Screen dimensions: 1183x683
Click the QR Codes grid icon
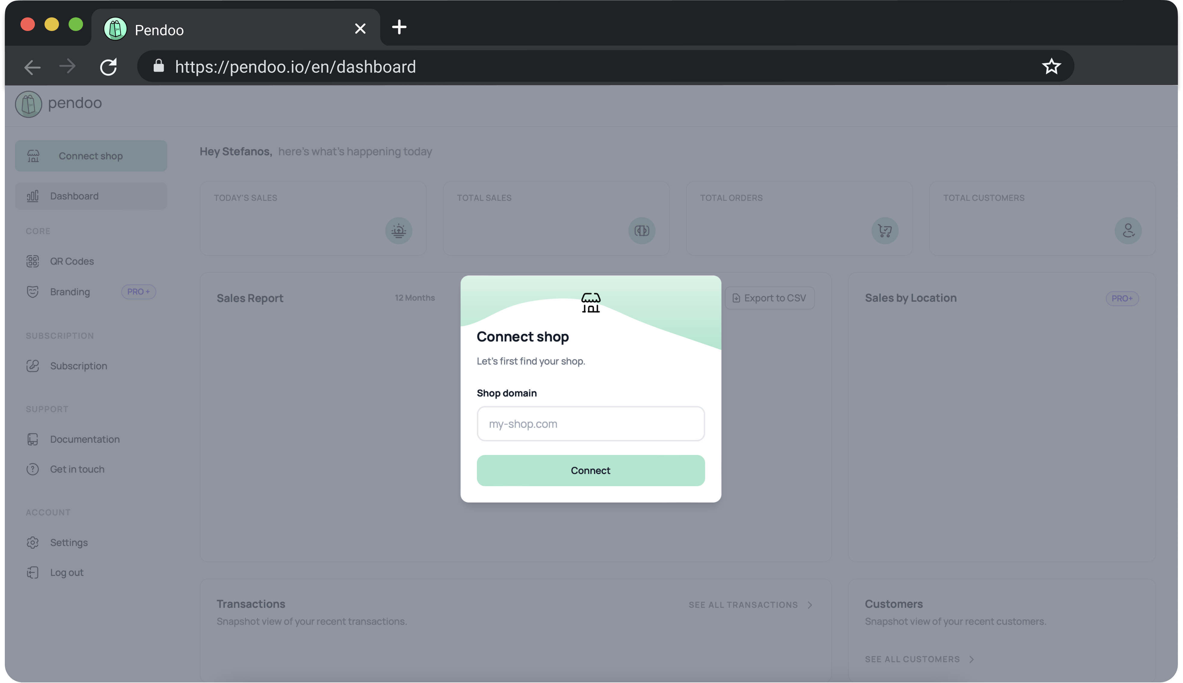(x=33, y=261)
